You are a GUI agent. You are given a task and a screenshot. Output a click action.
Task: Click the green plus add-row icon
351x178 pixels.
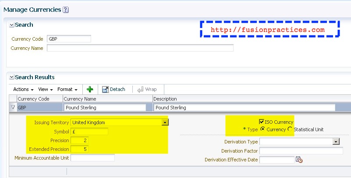(90, 89)
